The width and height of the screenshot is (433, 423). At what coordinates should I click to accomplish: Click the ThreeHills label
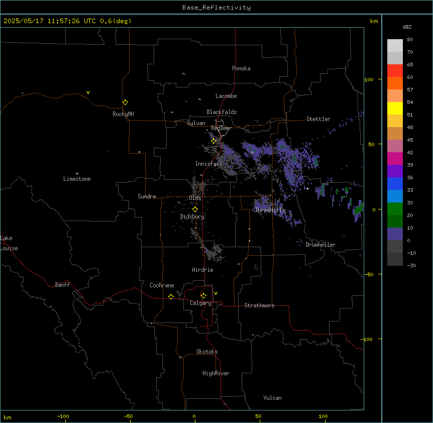click(x=270, y=210)
